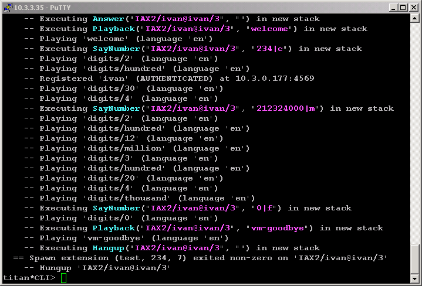Screen dimensions: 422x286
Task: Click the cyan 'Hangup' command word
Action: pos(108,248)
